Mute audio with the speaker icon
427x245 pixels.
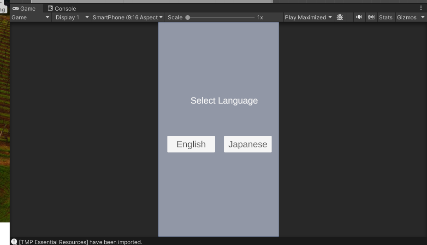359,17
